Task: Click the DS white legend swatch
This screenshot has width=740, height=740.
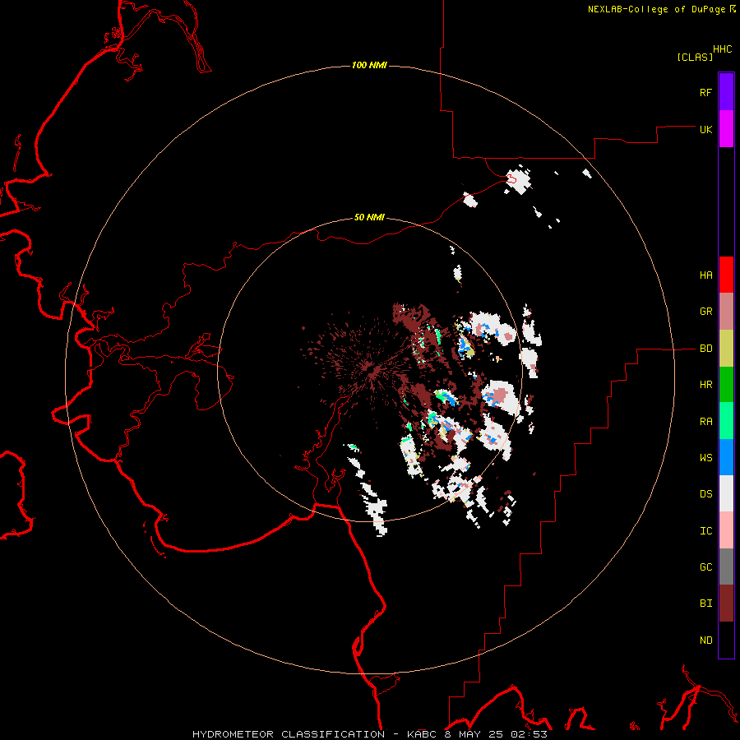Action: (726, 493)
